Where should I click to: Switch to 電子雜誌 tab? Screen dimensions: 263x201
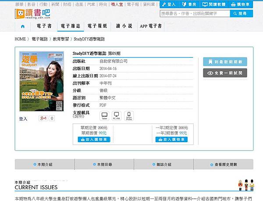[71, 26]
